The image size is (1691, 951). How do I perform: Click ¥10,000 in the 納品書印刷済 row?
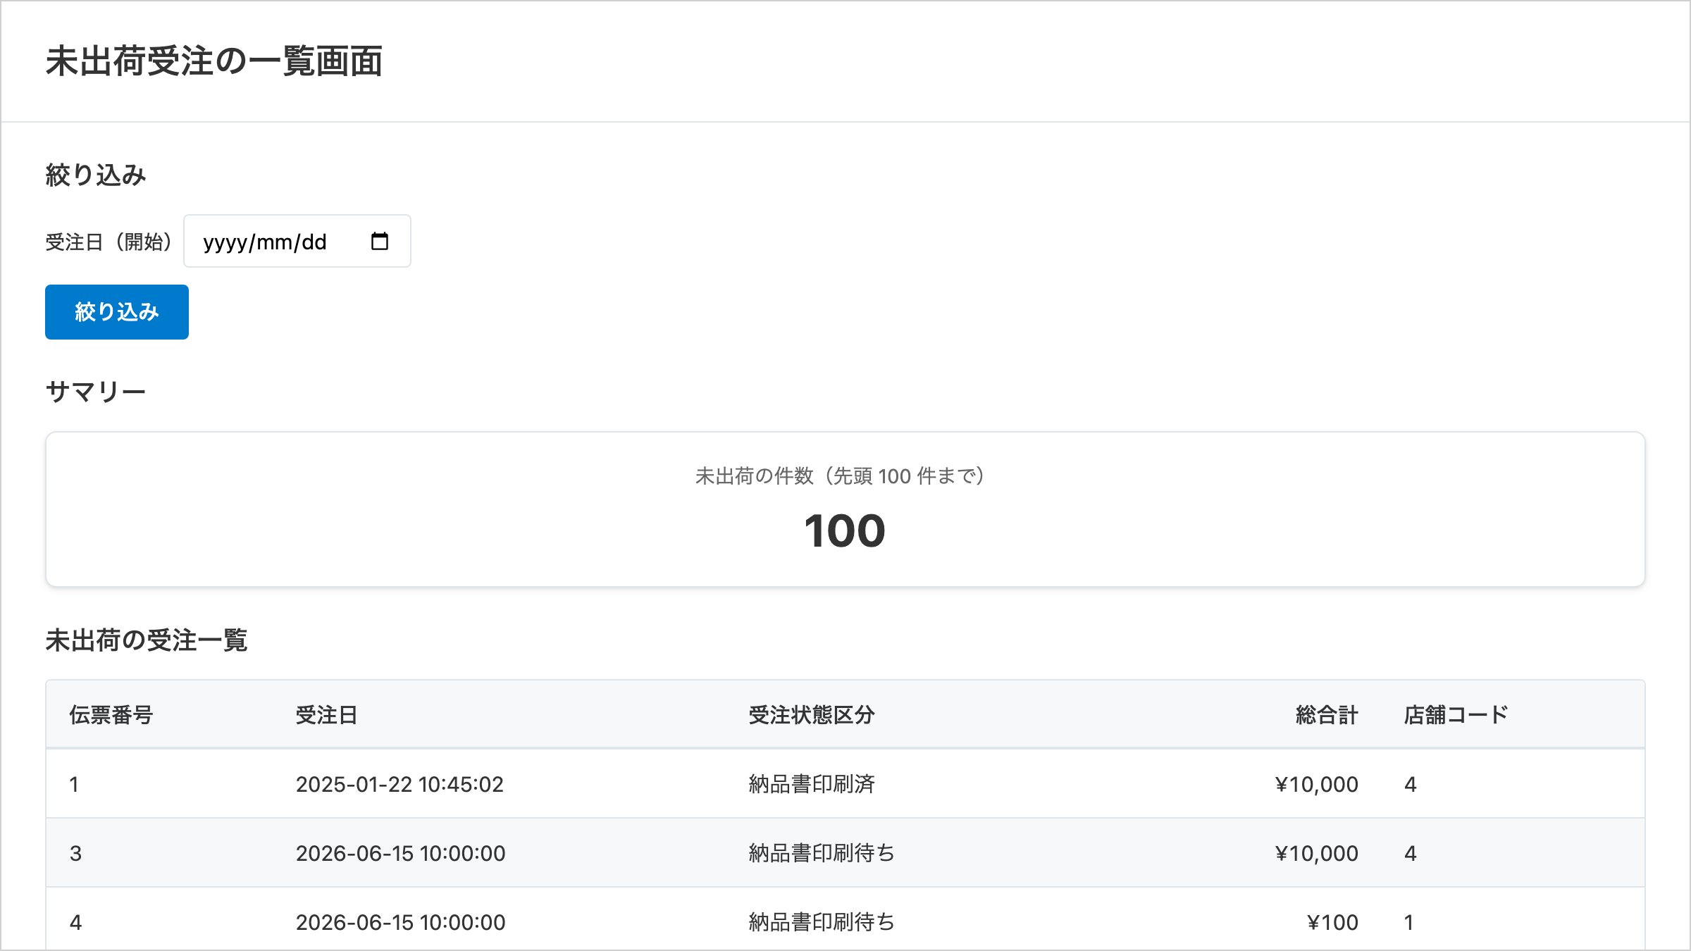tap(1316, 784)
